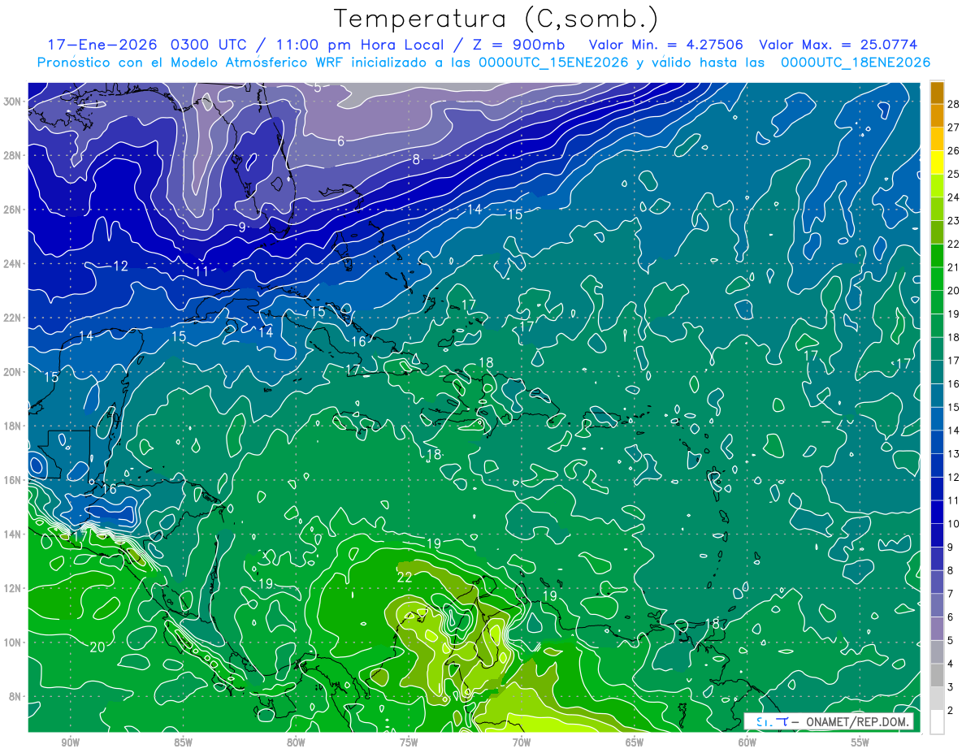975x753 pixels.
Task: Click latitude axis label "24N"
Action: coord(12,263)
